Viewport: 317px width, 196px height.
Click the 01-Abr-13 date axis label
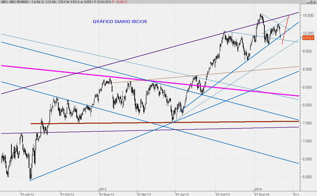tap(144, 194)
